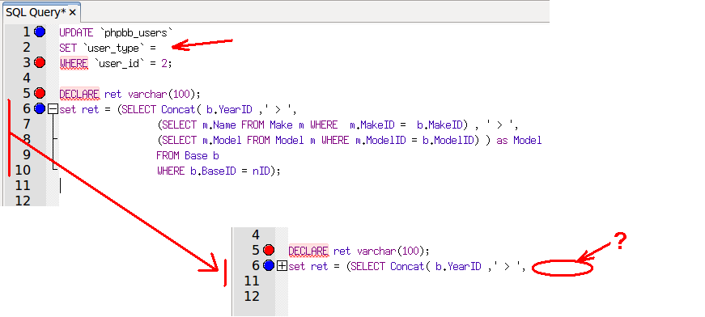
Task: Close the SQL Query tab
Action: [x=72, y=13]
